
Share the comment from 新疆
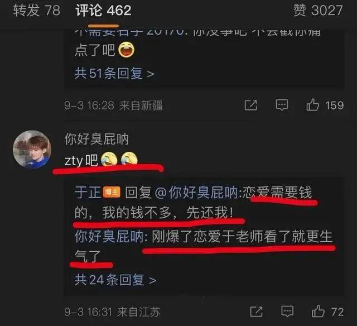250,106
